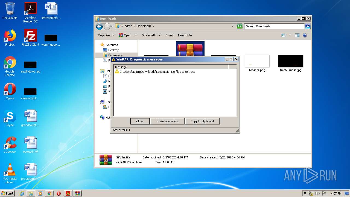Screen dimensions: 350x197
Task: Launch Acrobat Reader DC from desktop
Action: click(x=30, y=12)
